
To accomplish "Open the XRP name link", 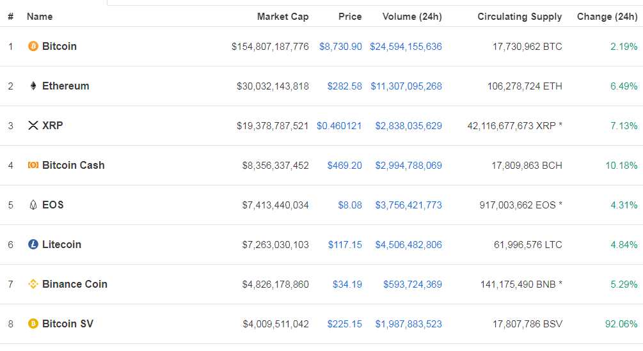I will (52, 125).
